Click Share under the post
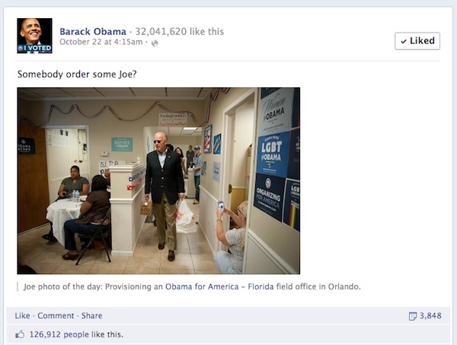 pos(92,315)
